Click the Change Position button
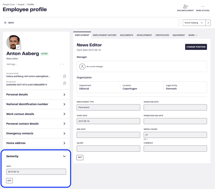 click(x=196, y=47)
